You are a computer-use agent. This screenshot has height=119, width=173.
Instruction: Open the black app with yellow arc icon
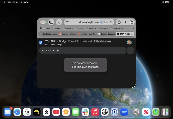tap(37, 112)
